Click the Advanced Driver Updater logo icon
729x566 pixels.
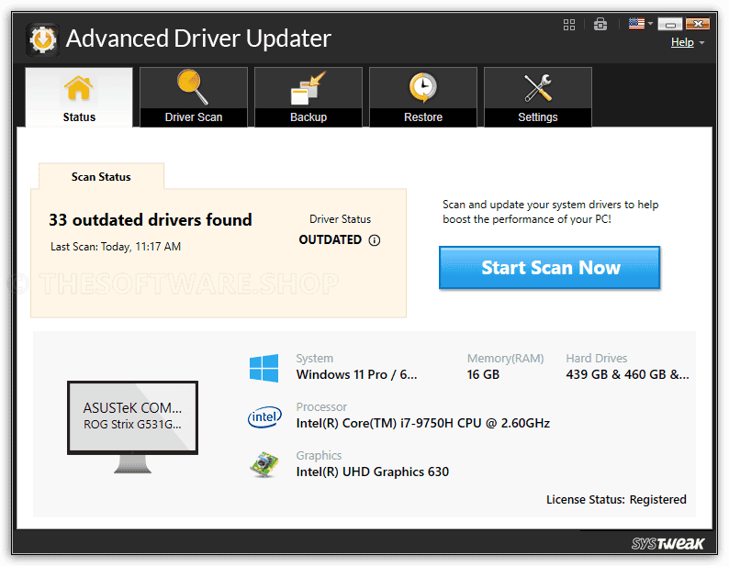pyautogui.click(x=43, y=39)
